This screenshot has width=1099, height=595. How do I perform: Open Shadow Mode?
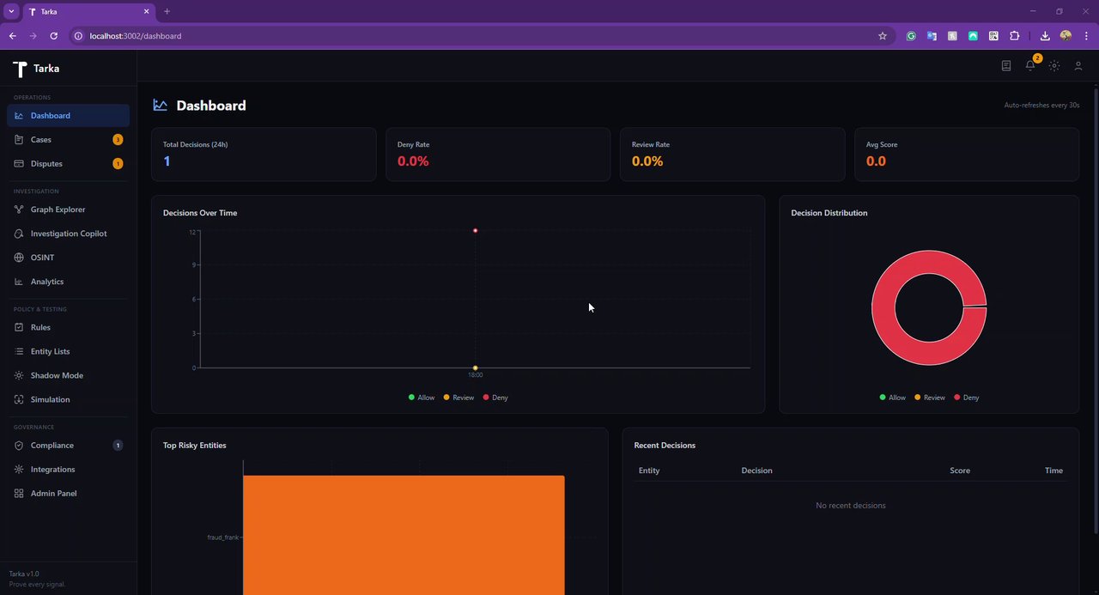point(68,375)
